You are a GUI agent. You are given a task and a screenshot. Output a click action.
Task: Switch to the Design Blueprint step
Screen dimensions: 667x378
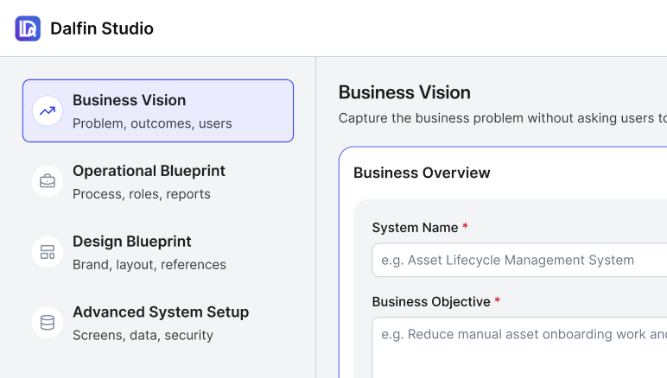coord(158,252)
